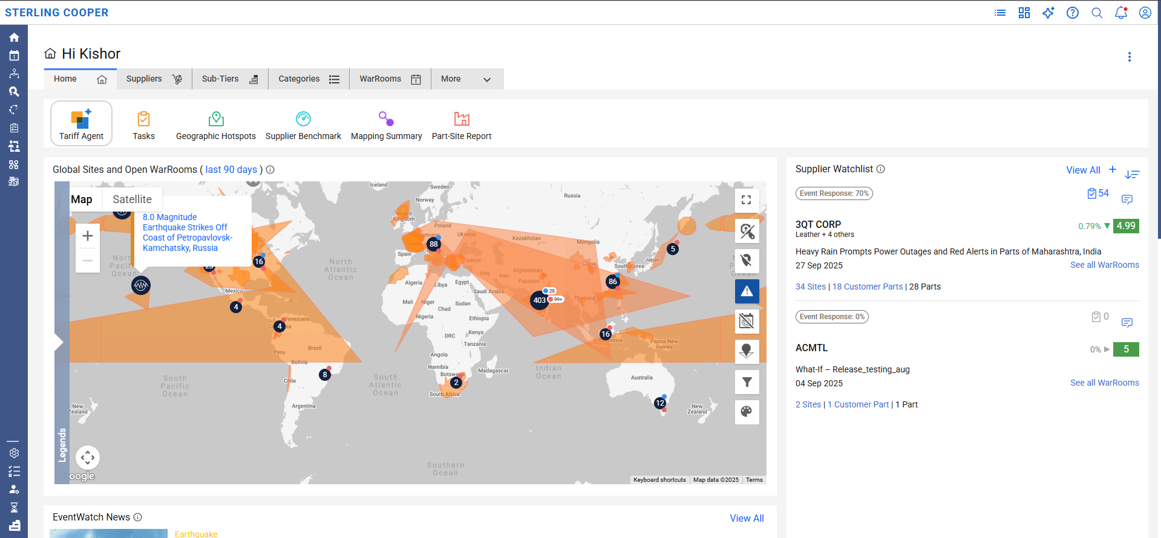
Task: Open the hourglass icon in left sidebar
Action: pos(14,507)
